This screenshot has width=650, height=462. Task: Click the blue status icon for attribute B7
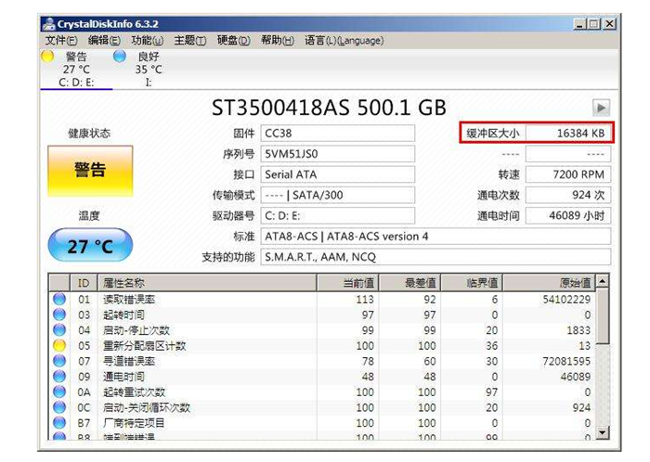click(x=59, y=423)
